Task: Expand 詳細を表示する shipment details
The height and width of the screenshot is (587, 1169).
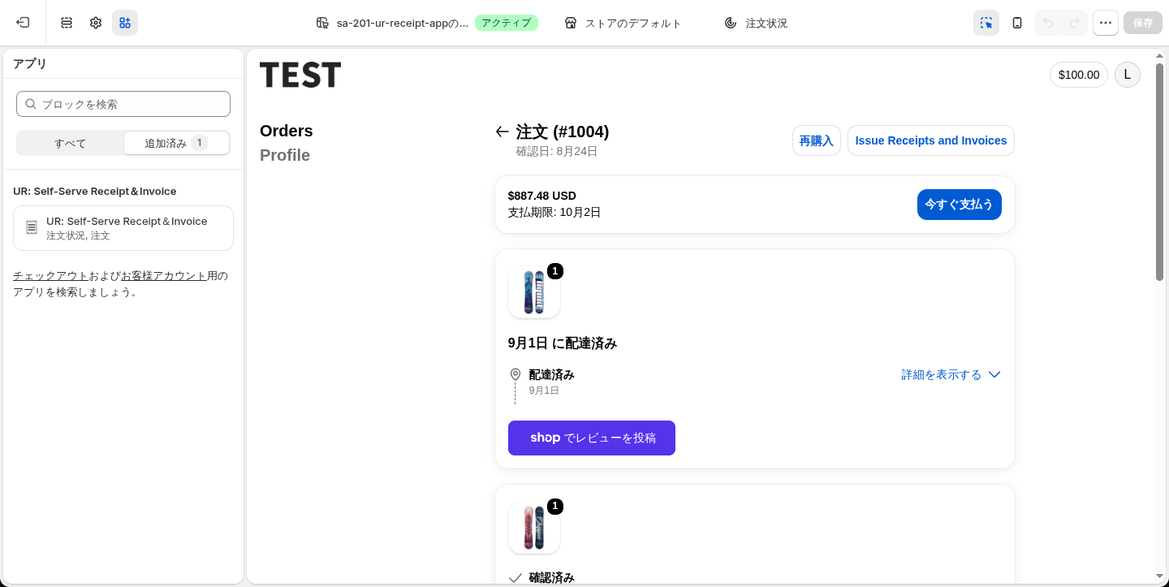Action: (951, 375)
